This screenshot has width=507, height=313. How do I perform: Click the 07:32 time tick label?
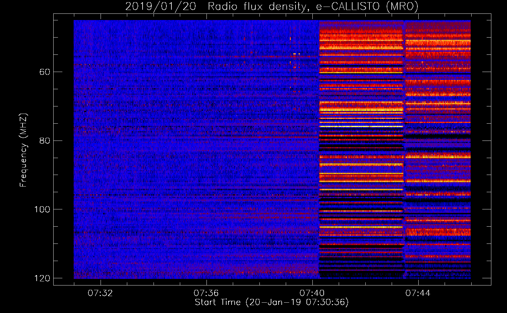[x=100, y=293]
